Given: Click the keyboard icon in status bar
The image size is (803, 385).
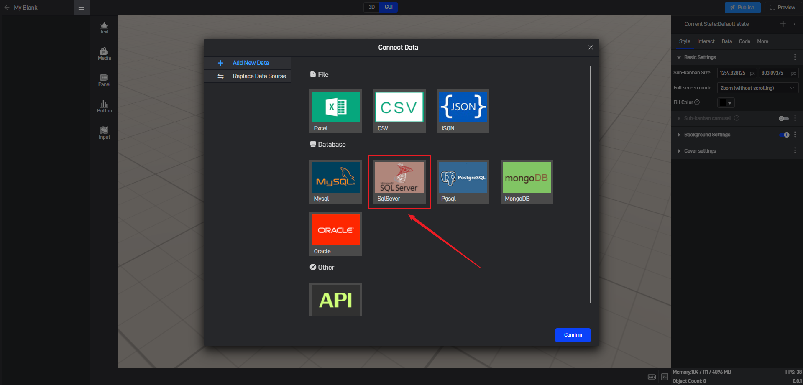Looking at the screenshot, I should point(652,377).
